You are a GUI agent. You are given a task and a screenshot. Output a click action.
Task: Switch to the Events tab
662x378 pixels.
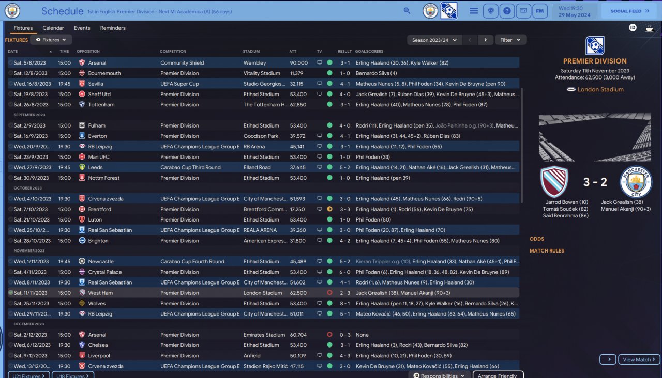point(82,28)
